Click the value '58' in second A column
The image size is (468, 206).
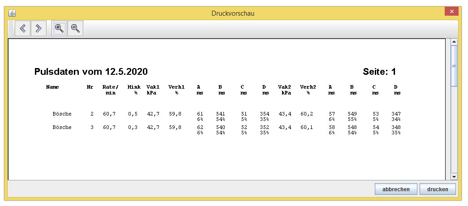(x=331, y=127)
